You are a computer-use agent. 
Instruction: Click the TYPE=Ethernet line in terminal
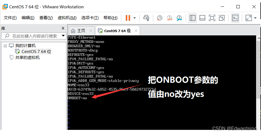[82, 37]
